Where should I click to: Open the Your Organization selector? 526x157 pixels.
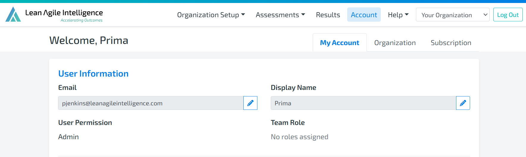tap(453, 15)
